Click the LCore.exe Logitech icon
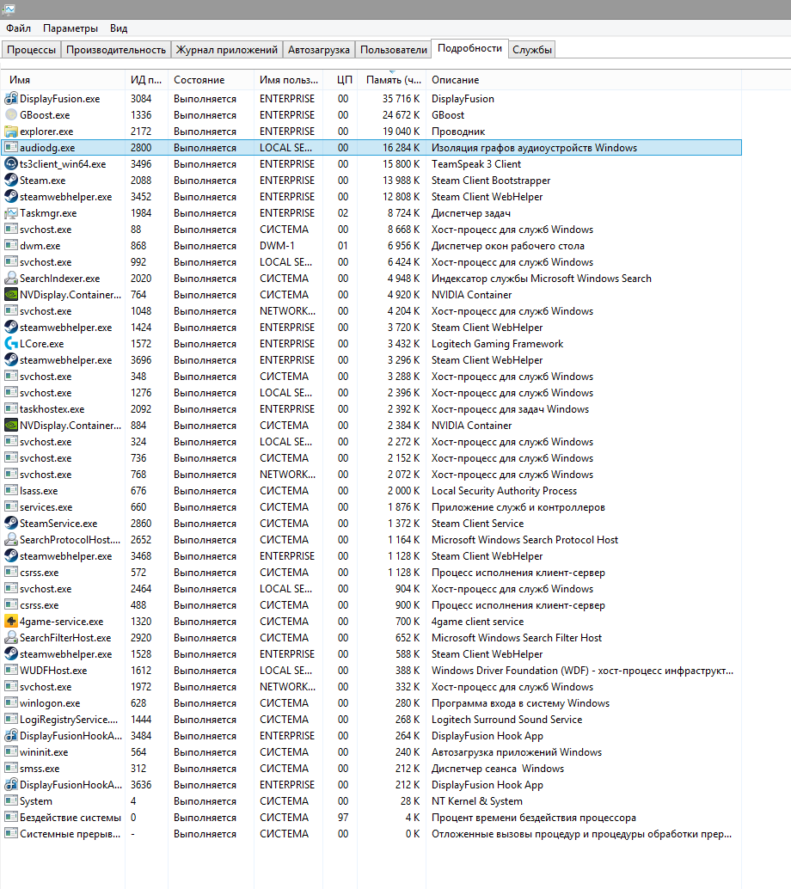The image size is (791, 889). point(11,344)
